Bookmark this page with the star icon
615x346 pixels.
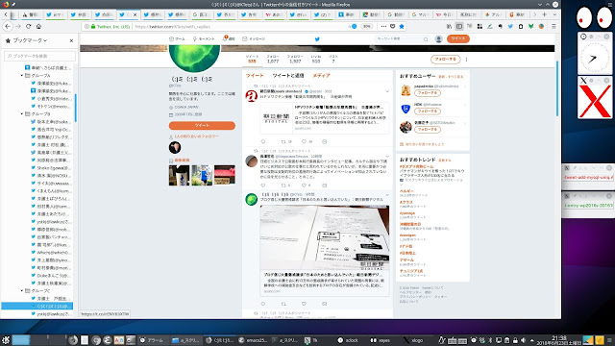click(402, 26)
